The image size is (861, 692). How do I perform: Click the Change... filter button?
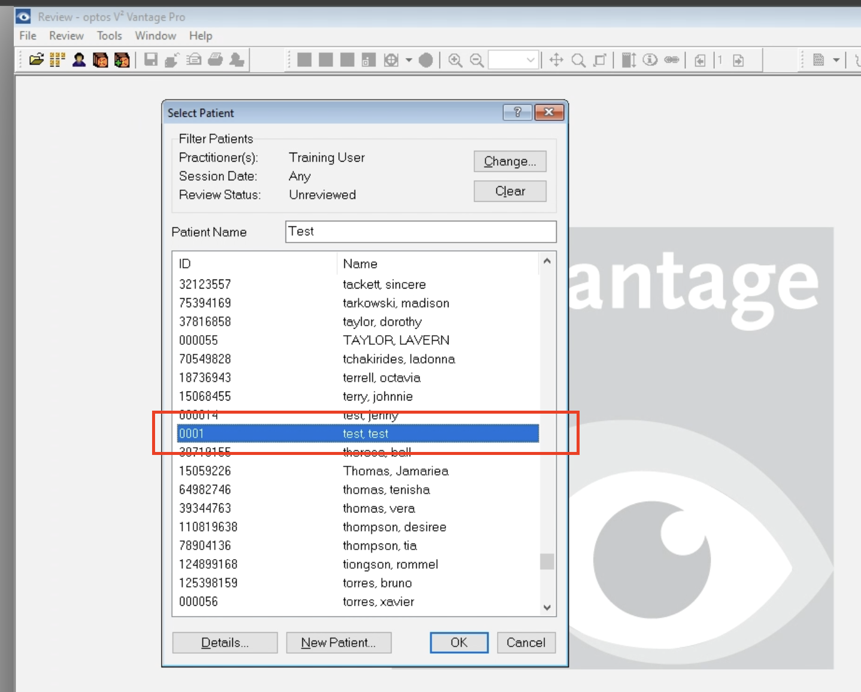coord(510,161)
